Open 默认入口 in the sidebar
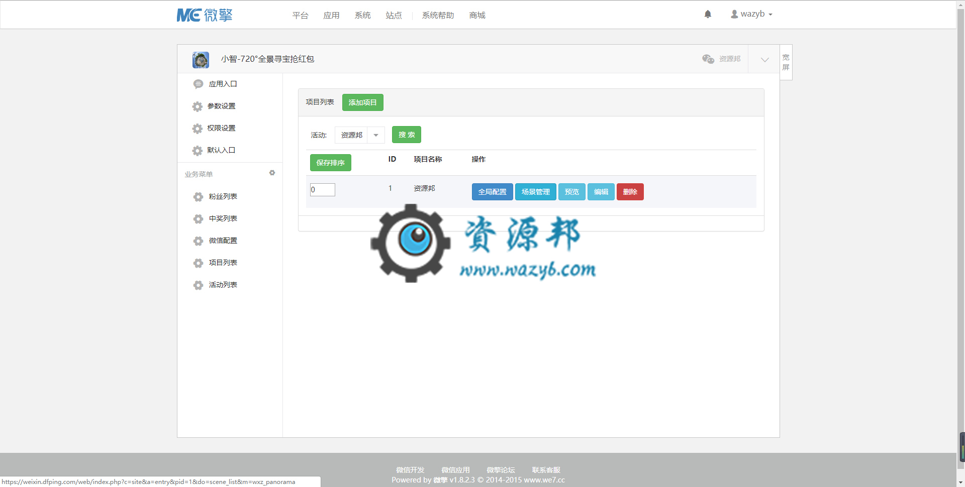The height and width of the screenshot is (487, 965). (221, 150)
